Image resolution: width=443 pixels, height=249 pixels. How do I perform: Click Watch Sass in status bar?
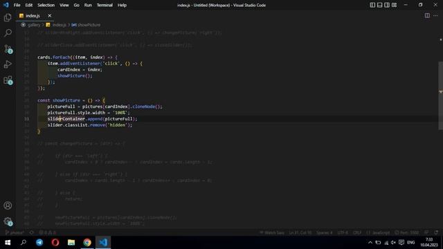coord(272,233)
